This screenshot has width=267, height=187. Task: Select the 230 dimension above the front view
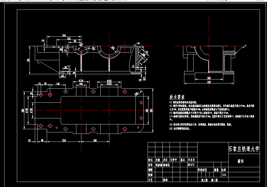click(x=64, y=35)
